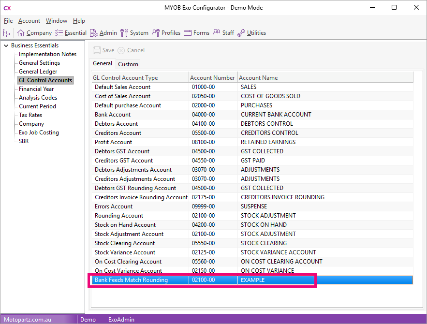Open the Staff toolbar section
This screenshot has width=427, height=324.
[223, 33]
